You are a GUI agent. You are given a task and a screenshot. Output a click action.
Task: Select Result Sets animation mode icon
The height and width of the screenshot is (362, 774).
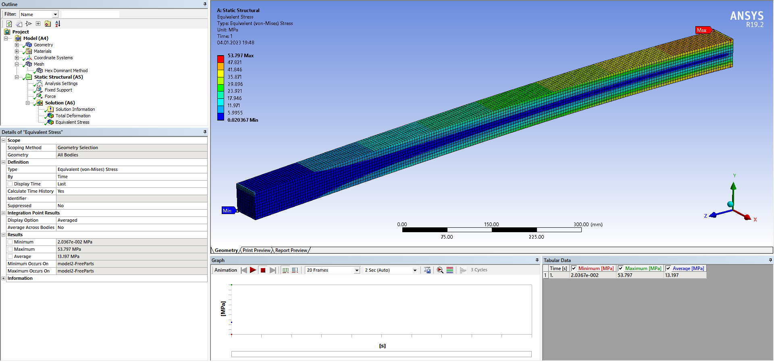295,270
